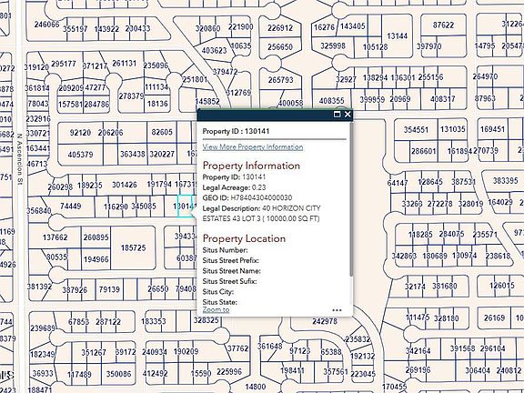524x393 pixels.
Task: Select parcel 265793 on the map
Action: click(281, 80)
